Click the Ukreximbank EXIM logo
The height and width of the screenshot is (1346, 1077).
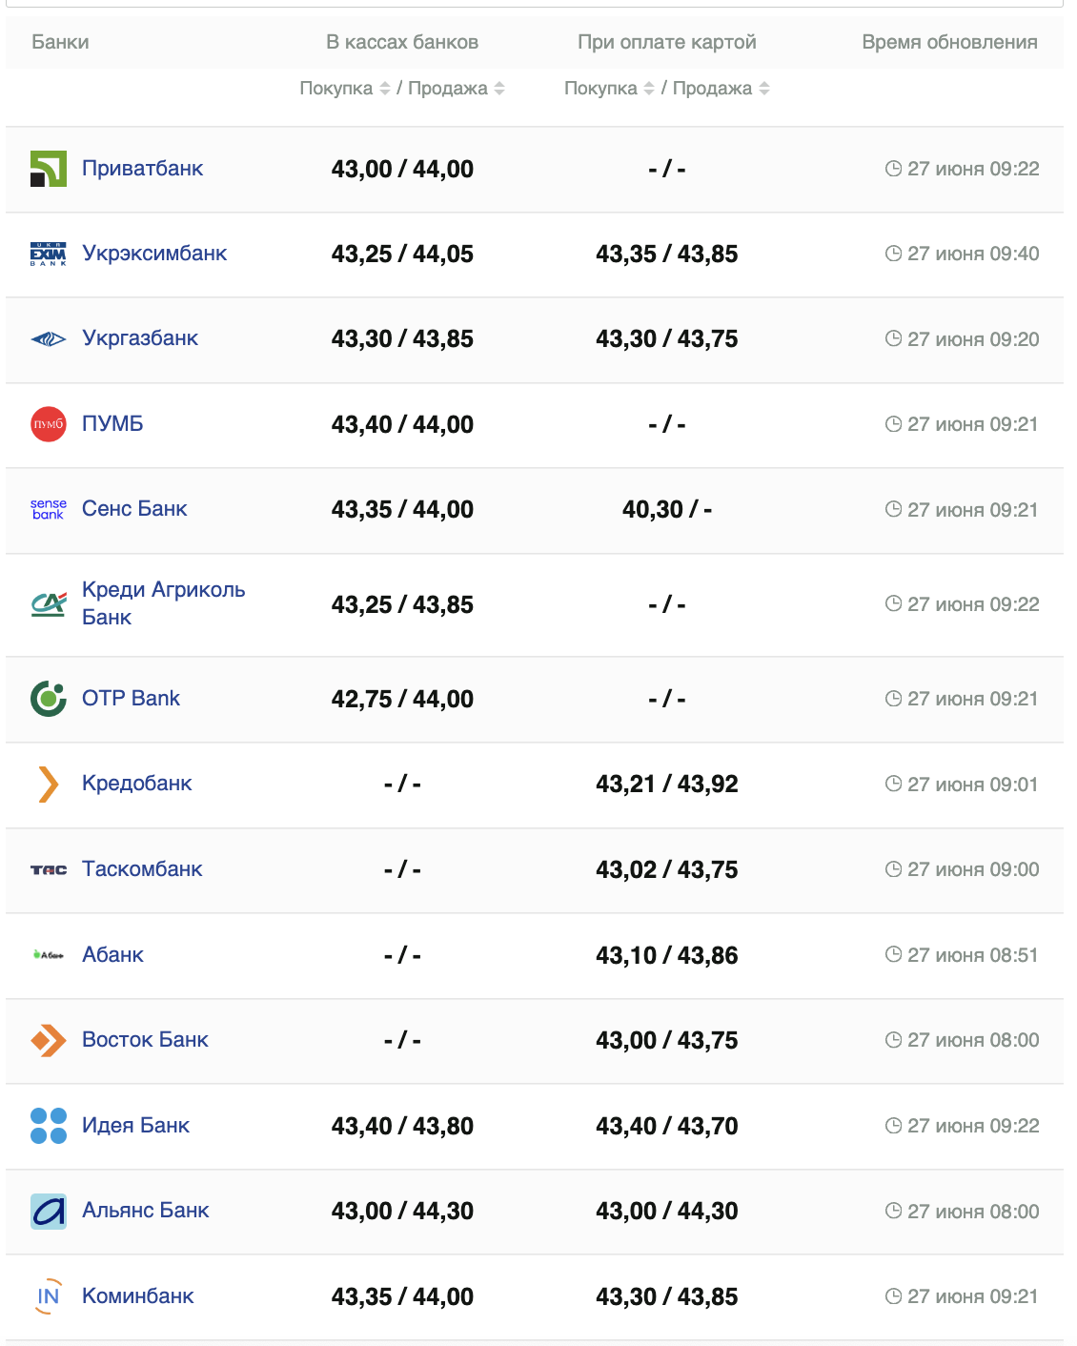pos(48,254)
